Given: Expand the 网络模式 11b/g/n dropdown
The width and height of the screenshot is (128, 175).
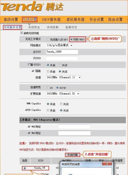Looking at the screenshot, I should [x=59, y=45].
